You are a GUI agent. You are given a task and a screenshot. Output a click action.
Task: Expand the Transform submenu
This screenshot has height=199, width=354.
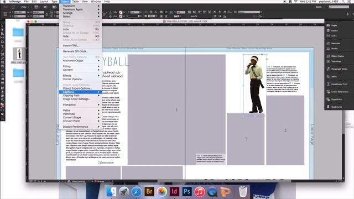[80, 6]
